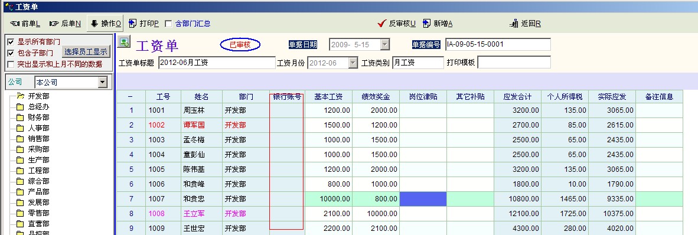Open the 单据日期 date dropdown
Image resolution: width=698 pixels, height=235 pixels.
385,44
